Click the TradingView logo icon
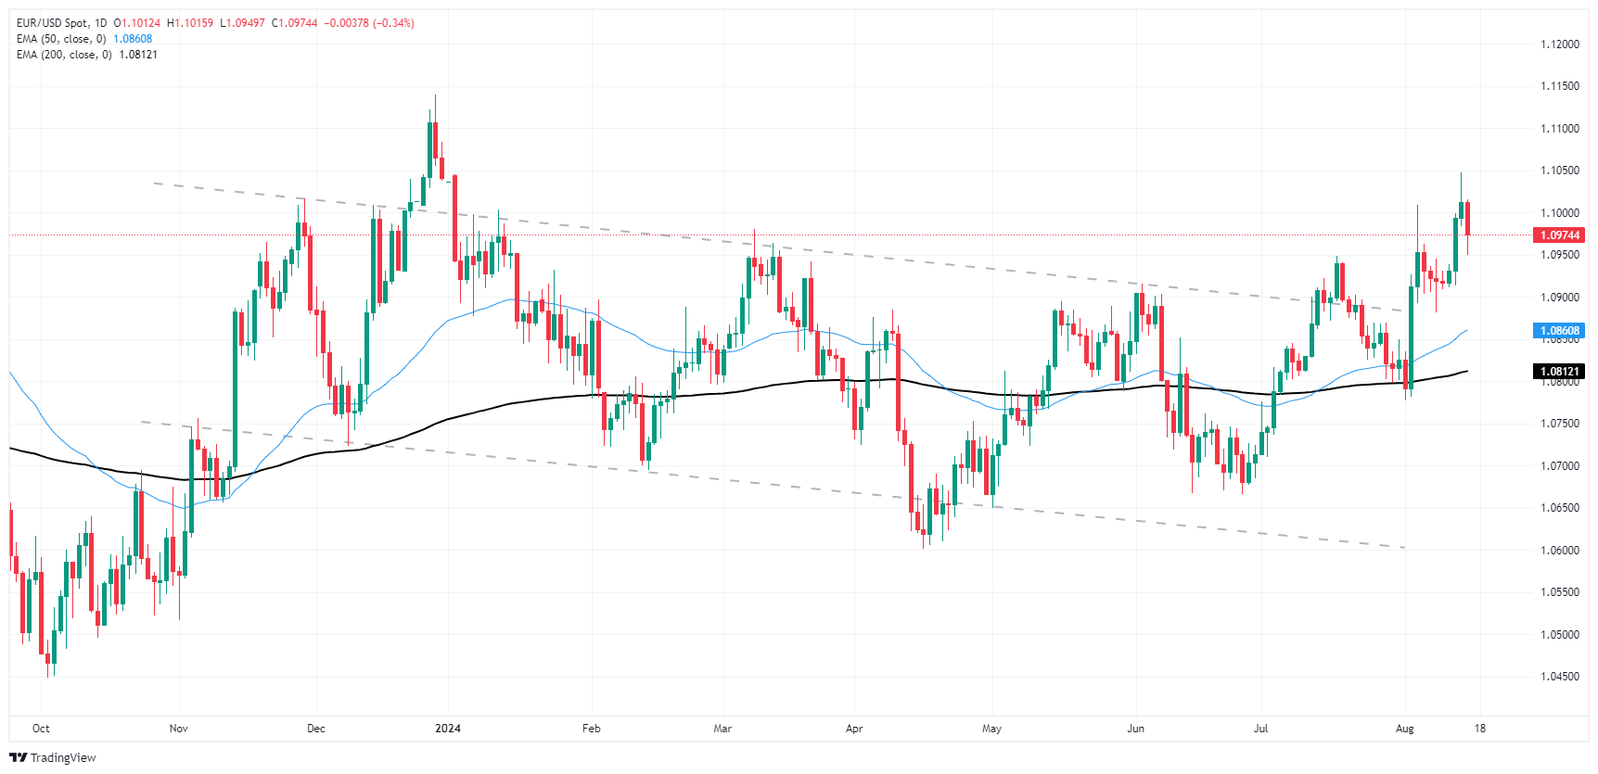 tap(18, 757)
